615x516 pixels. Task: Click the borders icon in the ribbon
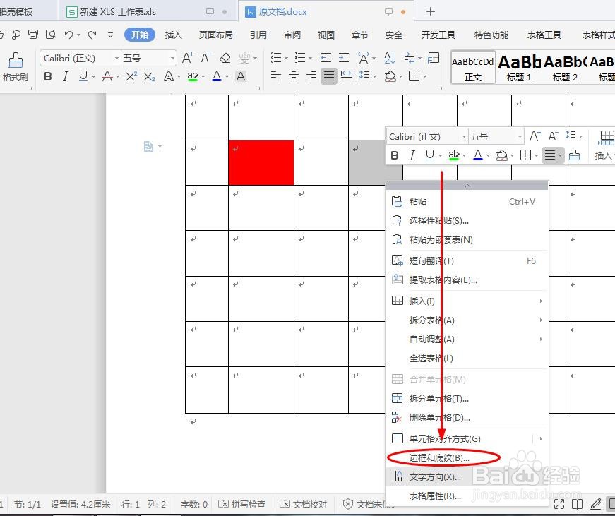click(414, 76)
